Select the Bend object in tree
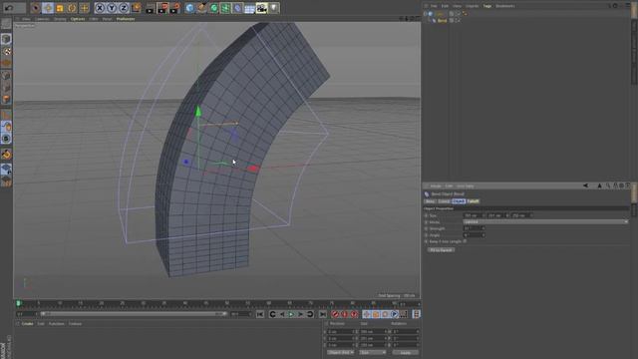Screen dimensions: 638x359 pyautogui.click(x=442, y=20)
